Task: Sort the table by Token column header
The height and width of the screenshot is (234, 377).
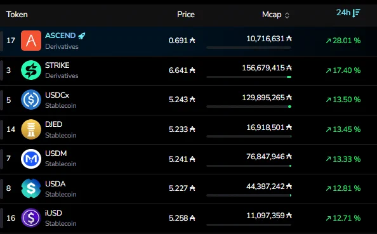Action: pos(17,15)
